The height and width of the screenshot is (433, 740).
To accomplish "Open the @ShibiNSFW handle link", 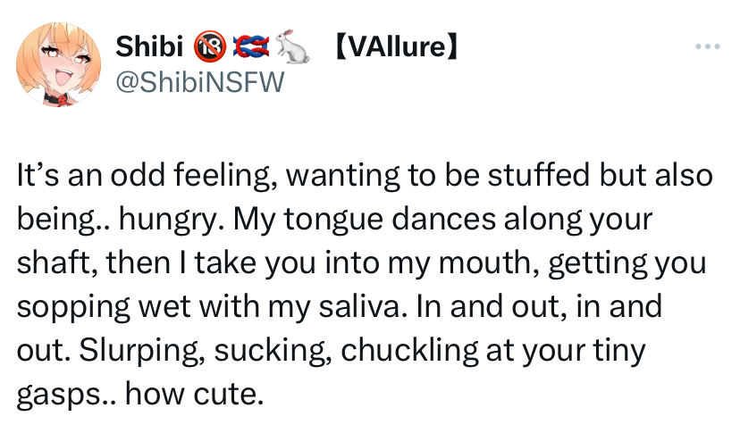I will pos(199,81).
